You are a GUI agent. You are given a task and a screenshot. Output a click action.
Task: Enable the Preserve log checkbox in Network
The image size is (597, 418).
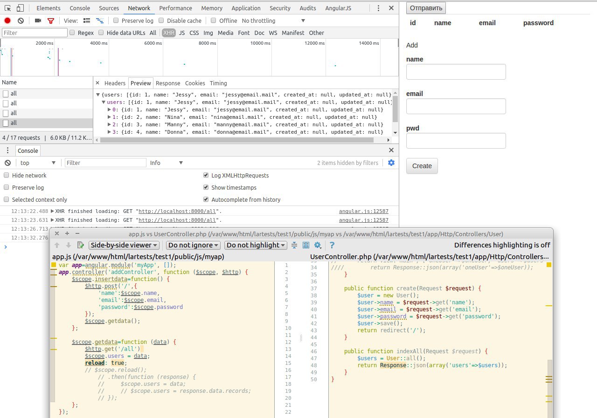[x=116, y=21]
